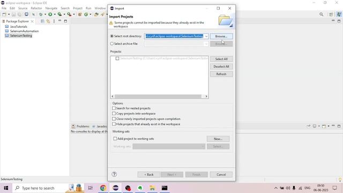Image resolution: width=343 pixels, height=193 pixels.
Task: Click the Coverage launch icon in toolbar
Action: point(59,14)
